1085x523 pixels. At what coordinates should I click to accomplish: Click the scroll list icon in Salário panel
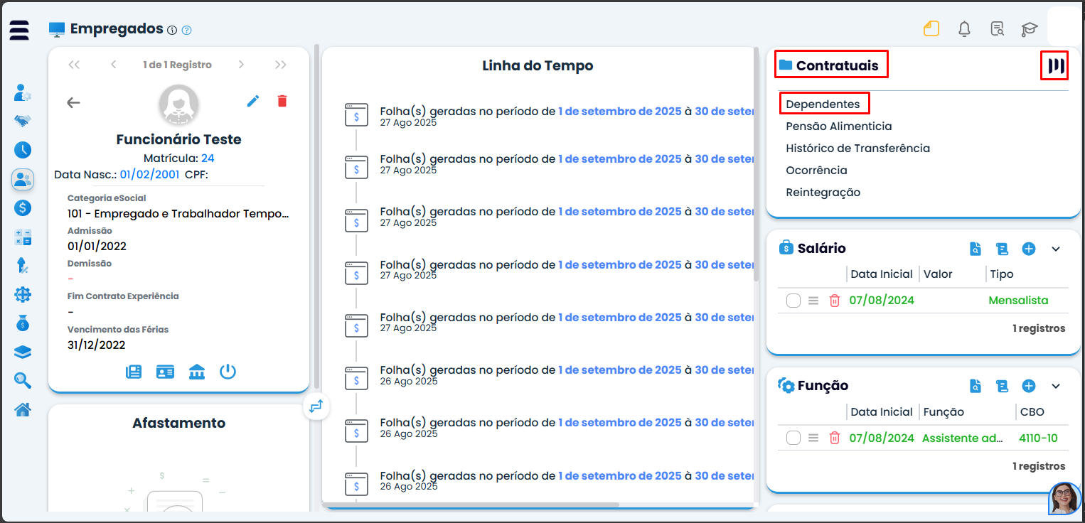coord(1003,249)
